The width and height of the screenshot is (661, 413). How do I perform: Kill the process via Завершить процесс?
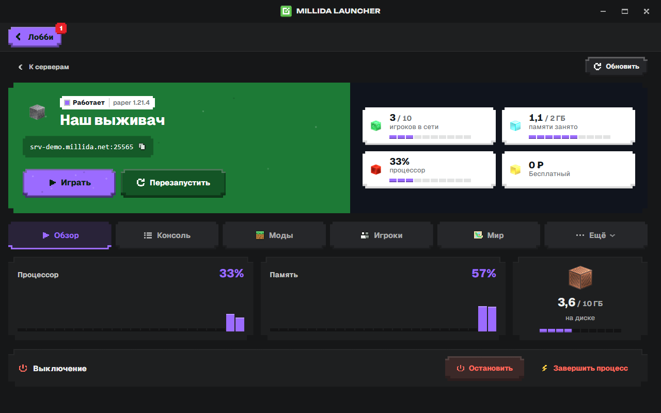[x=585, y=368]
